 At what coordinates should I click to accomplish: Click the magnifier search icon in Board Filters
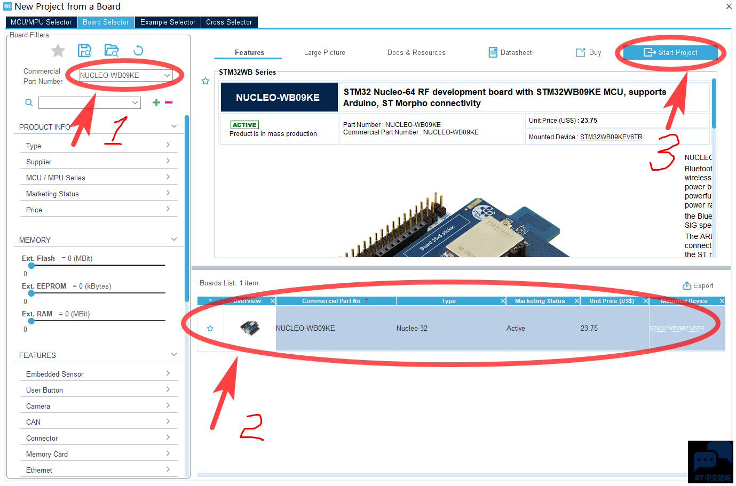point(29,102)
